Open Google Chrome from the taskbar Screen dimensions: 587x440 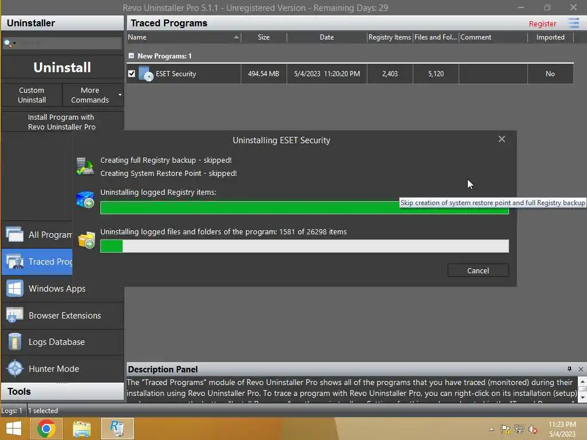pos(46,429)
